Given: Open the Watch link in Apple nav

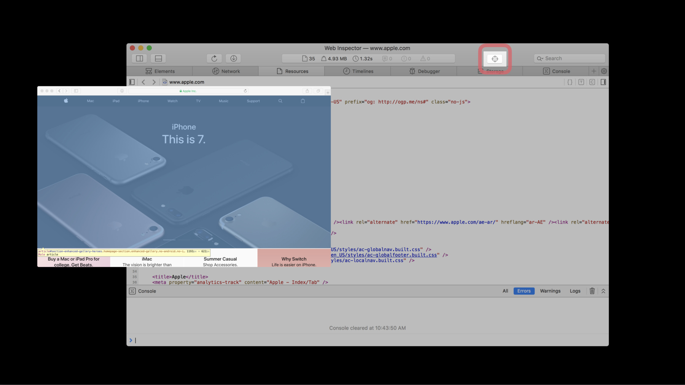Looking at the screenshot, I should (x=172, y=101).
